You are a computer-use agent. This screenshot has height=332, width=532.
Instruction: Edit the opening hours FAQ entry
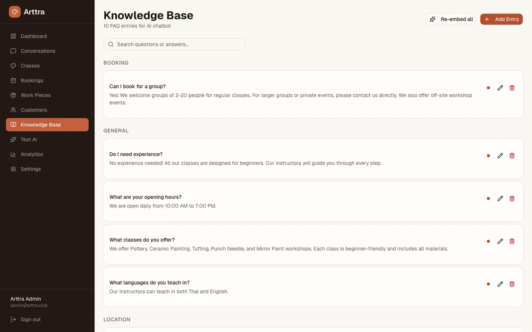click(500, 198)
